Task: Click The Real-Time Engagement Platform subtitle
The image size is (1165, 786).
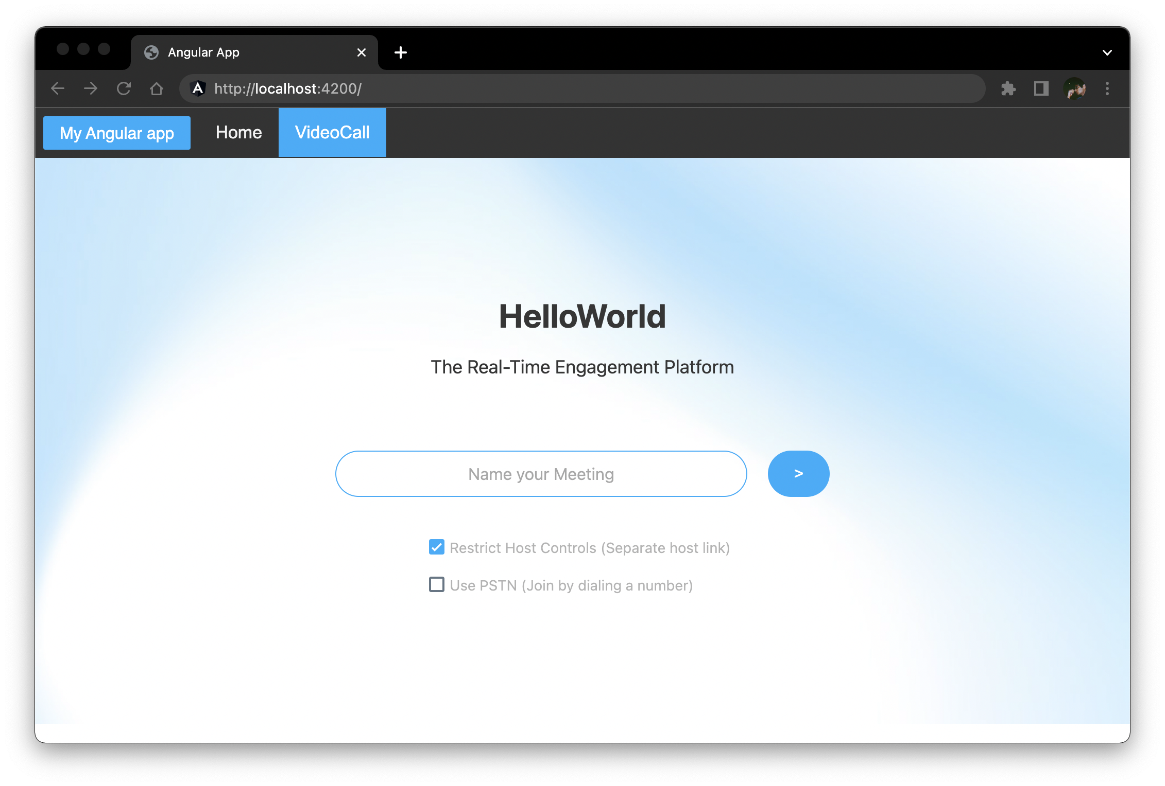Action: tap(582, 367)
